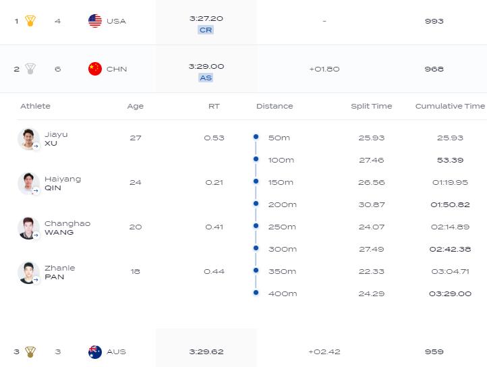Click the USA flag icon
The height and width of the screenshot is (367, 487).
tap(95, 21)
